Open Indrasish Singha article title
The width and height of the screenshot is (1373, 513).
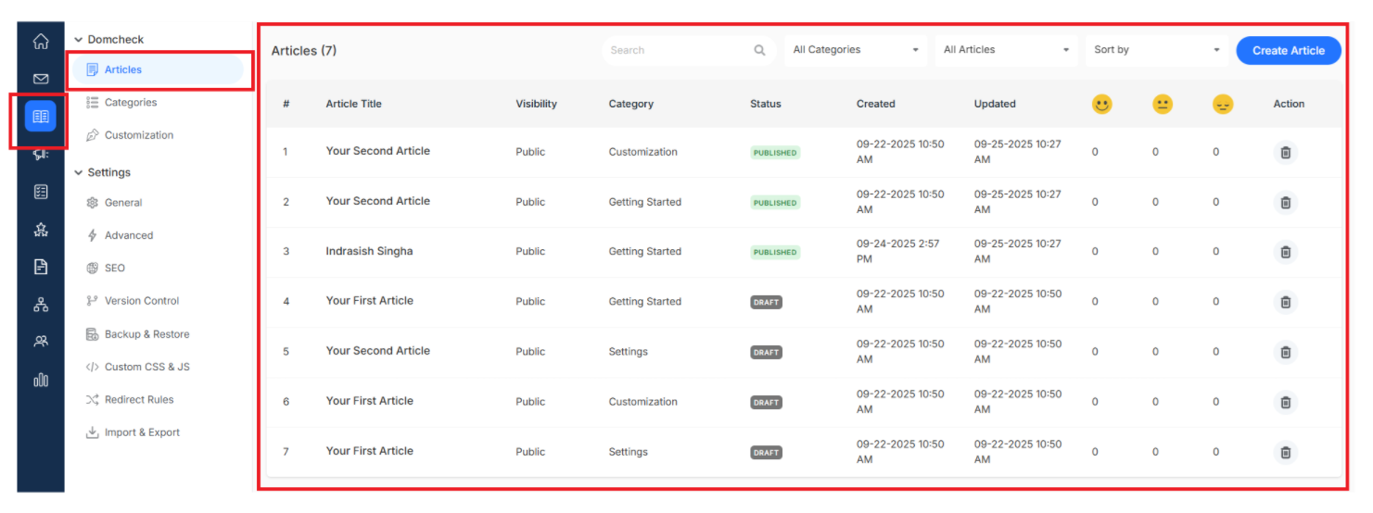tap(369, 251)
